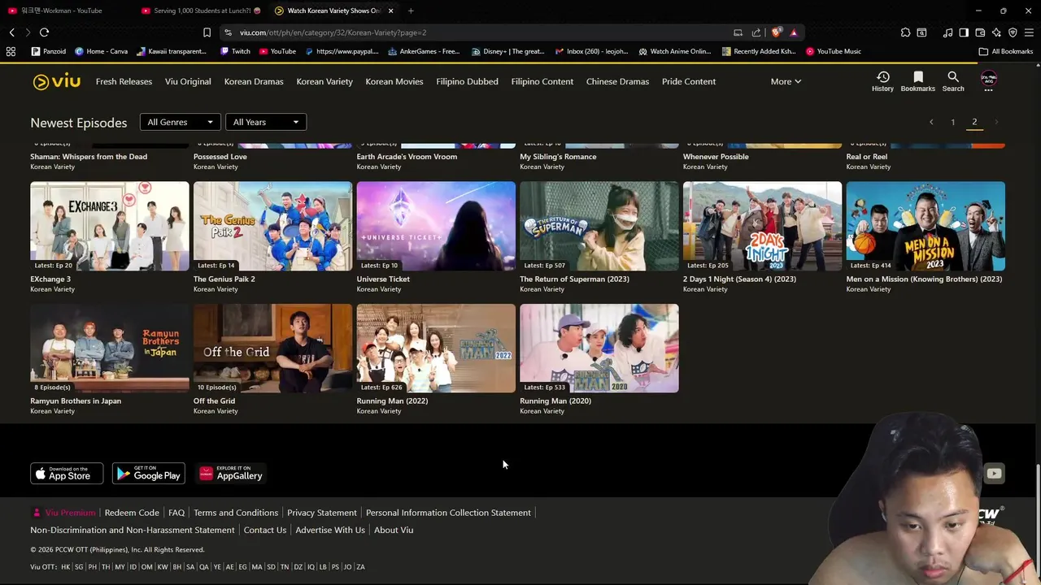Open Pride Content category
Viewport: 1041px width, 585px height.
(x=689, y=81)
